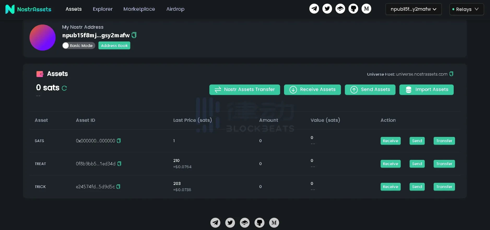Image resolution: width=490 pixels, height=230 pixels.
Task: Receive SATS from its table row
Action: tap(391, 141)
